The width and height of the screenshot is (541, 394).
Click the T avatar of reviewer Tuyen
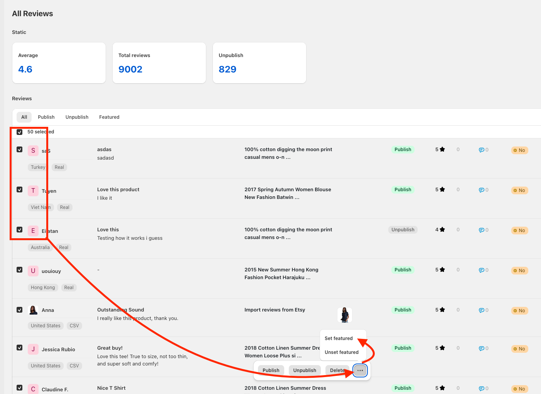coord(33,190)
